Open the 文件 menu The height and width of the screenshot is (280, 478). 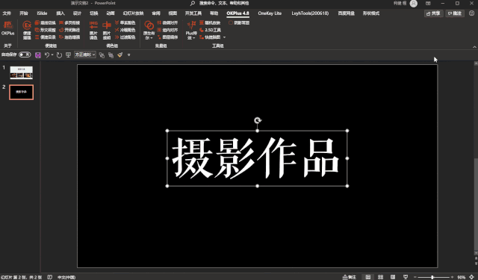point(7,13)
